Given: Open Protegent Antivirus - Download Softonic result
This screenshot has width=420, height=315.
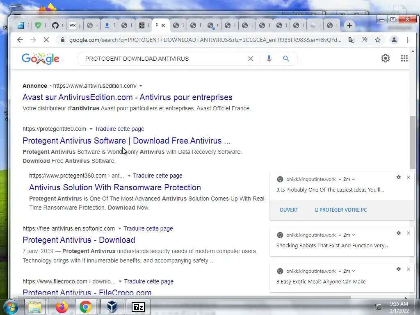Looking at the screenshot, I should [x=79, y=240].
